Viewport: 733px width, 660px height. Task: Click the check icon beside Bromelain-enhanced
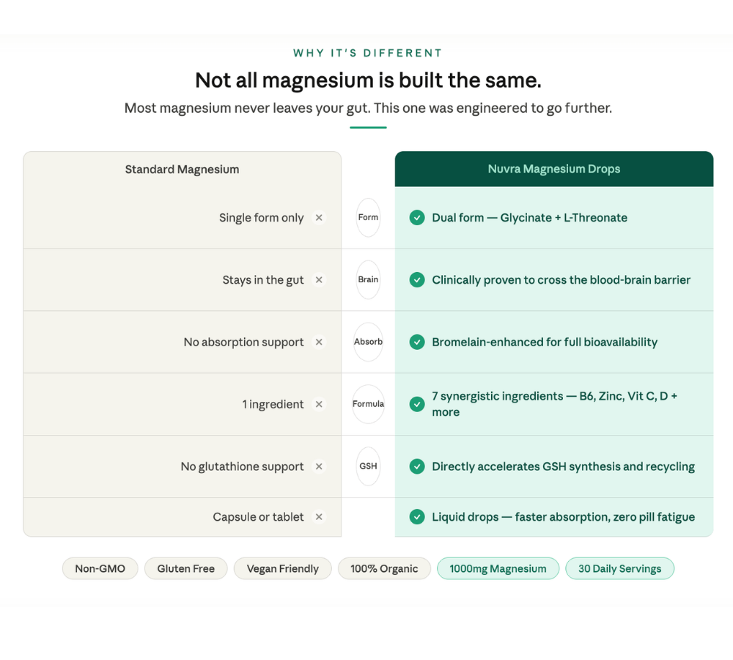click(417, 342)
